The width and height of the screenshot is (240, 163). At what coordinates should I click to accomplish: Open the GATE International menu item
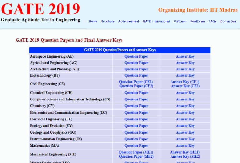click(156, 21)
